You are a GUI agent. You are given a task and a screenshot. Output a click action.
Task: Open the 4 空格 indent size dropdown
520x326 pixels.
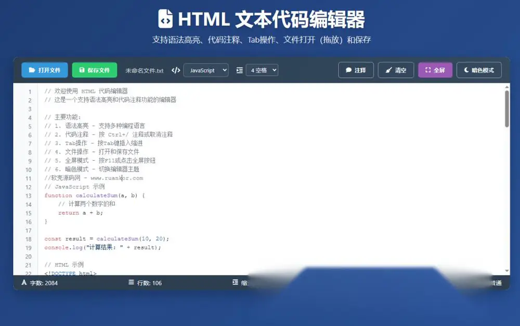(x=262, y=70)
